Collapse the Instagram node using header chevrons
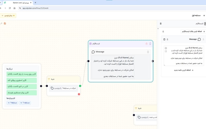The image size is (206, 129). tap(150, 44)
